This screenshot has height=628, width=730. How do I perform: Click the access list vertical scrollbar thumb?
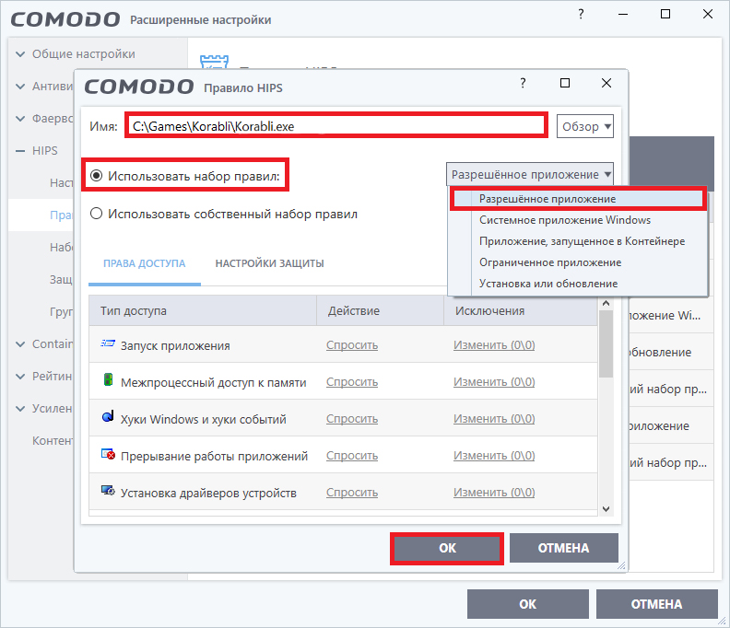(x=606, y=344)
